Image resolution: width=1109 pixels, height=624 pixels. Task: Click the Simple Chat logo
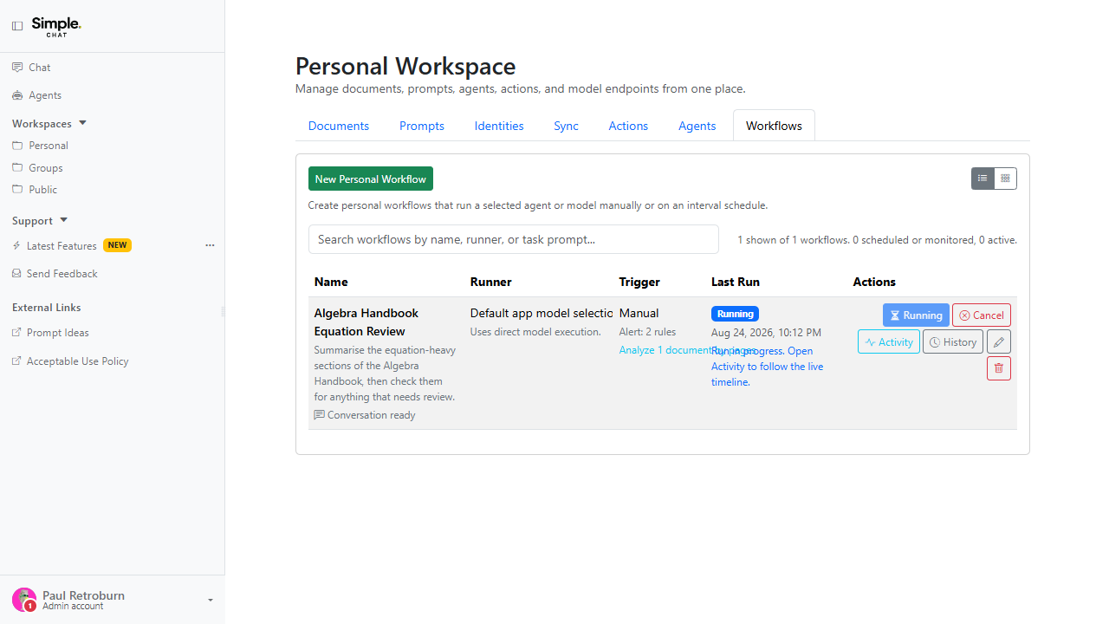point(56,26)
